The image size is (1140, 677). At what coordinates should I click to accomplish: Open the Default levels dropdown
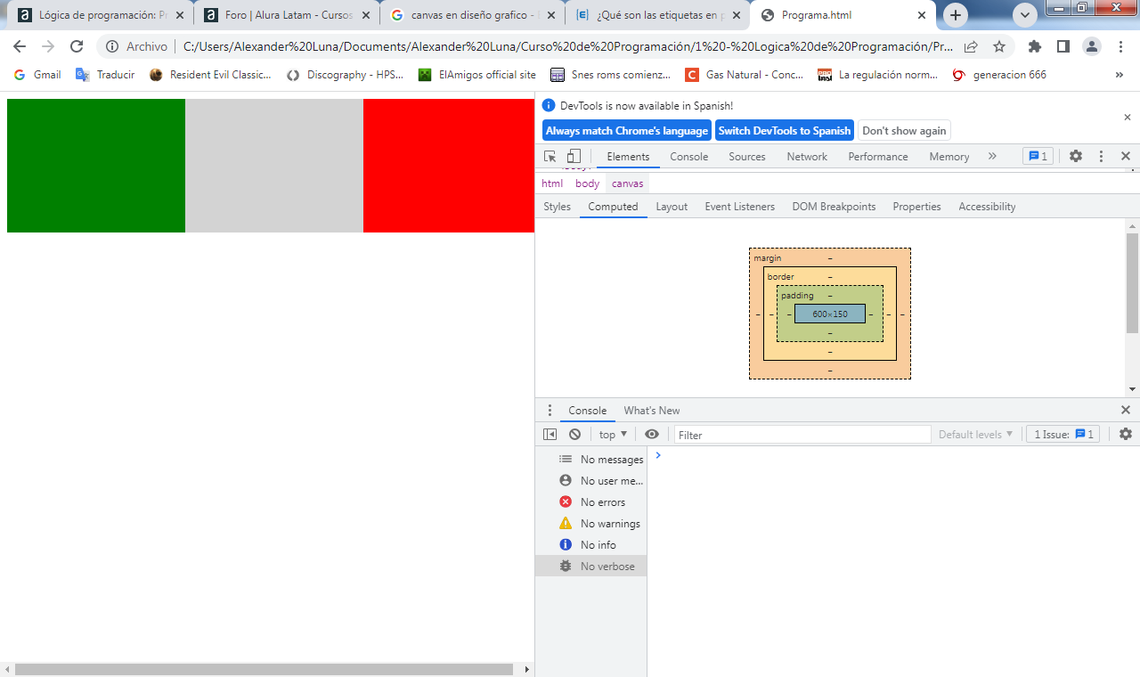(x=976, y=435)
